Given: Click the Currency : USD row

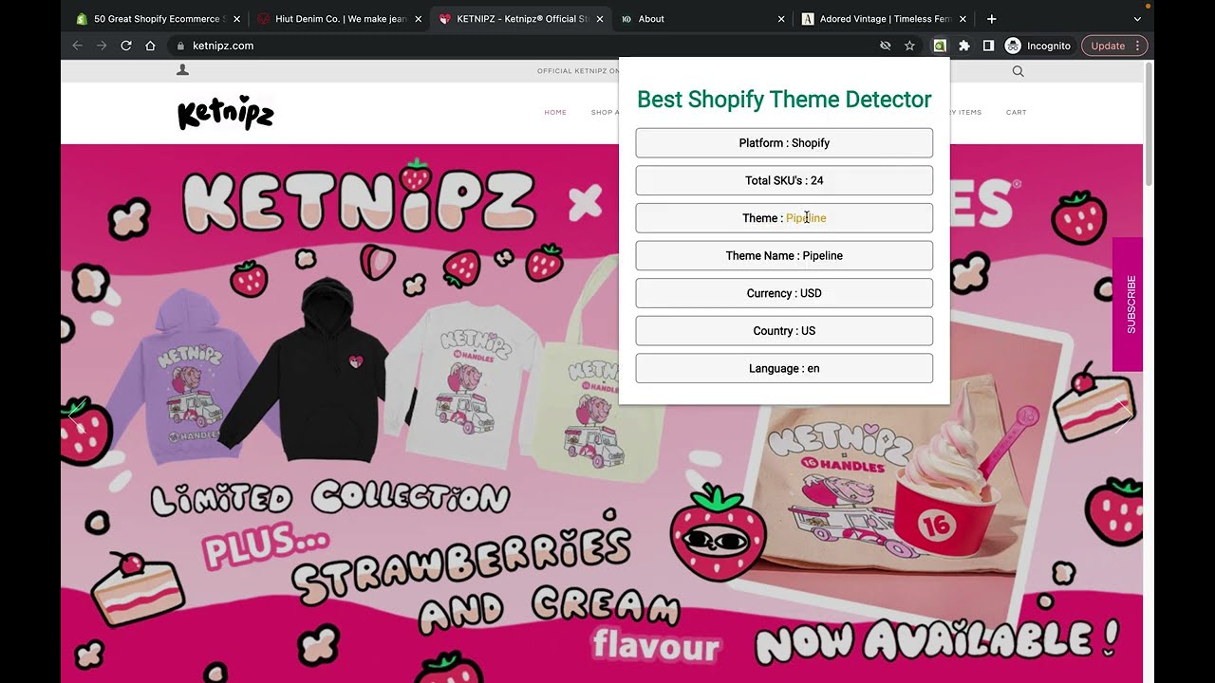Looking at the screenshot, I should (784, 293).
